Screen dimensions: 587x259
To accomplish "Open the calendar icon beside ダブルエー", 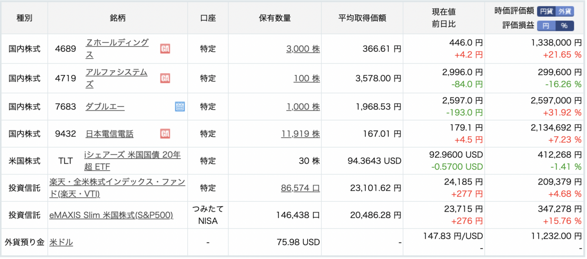I will point(180,107).
